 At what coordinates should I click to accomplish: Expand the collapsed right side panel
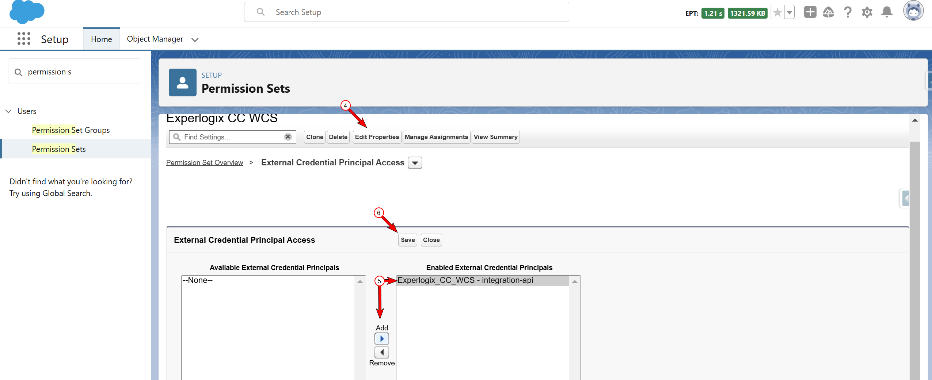pos(906,199)
